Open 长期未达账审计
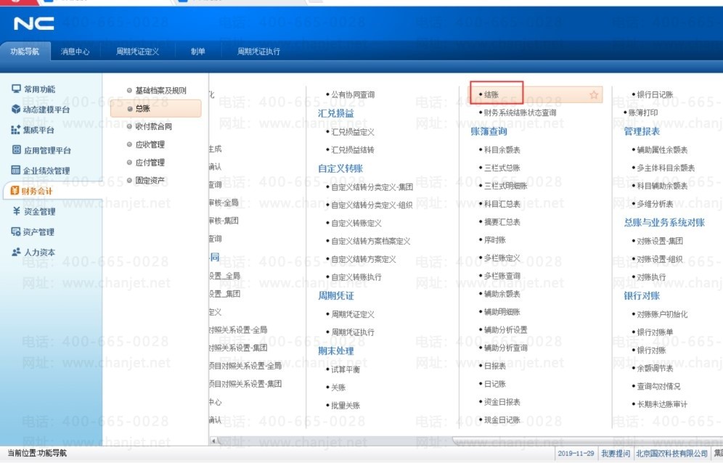Screen dimensions: 723x463 tap(662, 404)
